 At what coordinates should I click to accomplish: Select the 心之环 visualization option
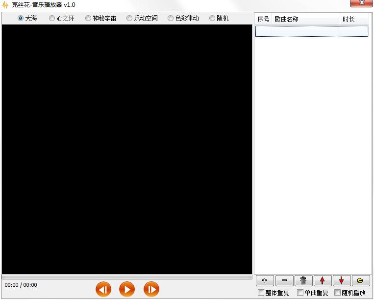tap(52, 19)
